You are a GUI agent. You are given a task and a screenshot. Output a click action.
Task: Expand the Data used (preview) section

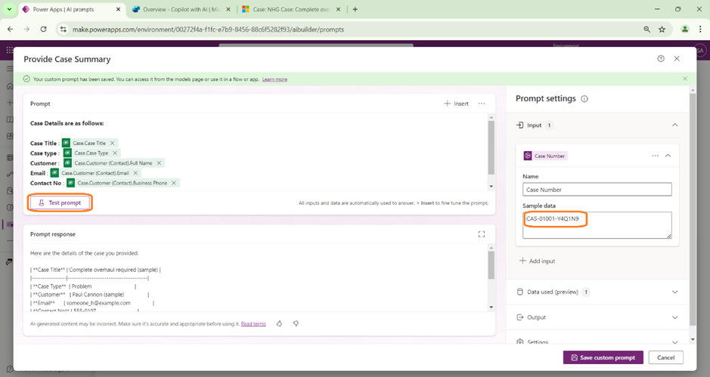674,292
